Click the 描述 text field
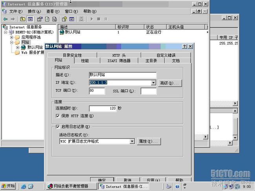This screenshot has width=255, height=191. [x=123, y=75]
